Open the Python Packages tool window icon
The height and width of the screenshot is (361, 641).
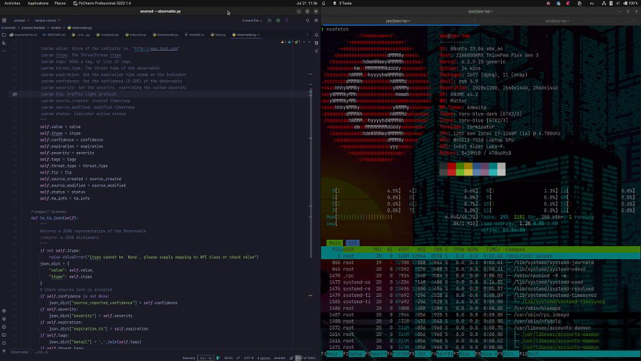coord(4,319)
